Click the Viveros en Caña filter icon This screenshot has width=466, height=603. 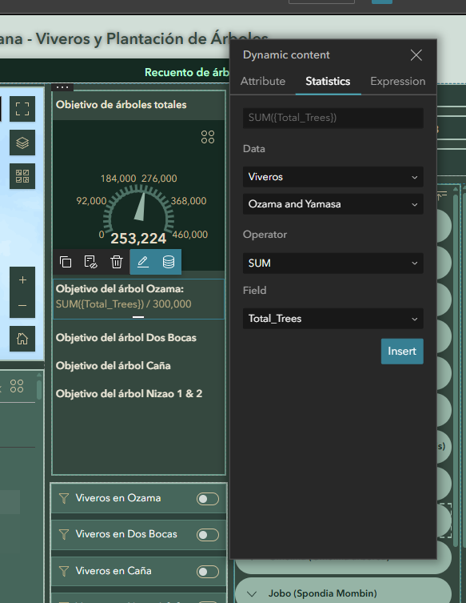pyautogui.click(x=64, y=572)
